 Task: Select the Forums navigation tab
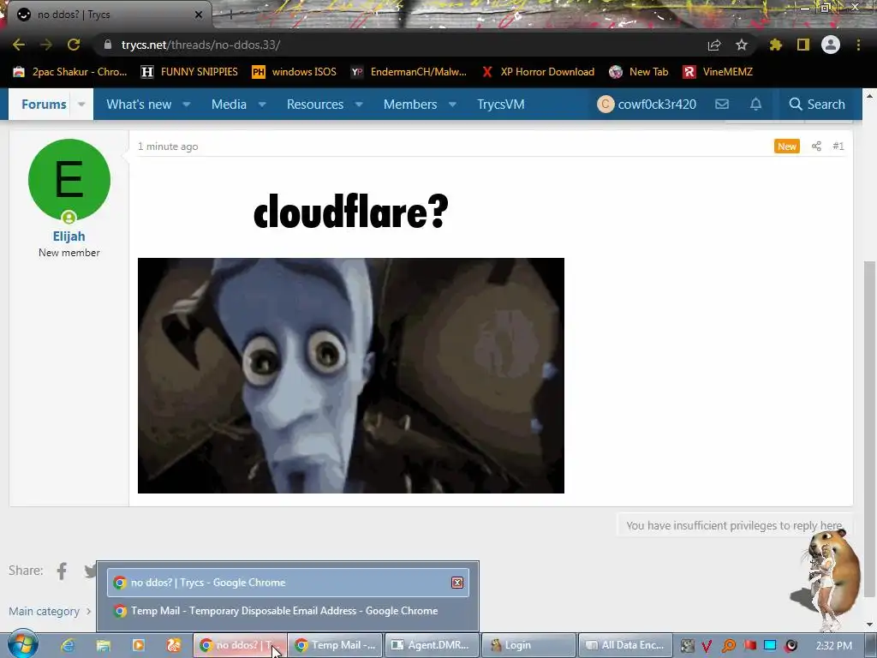tap(44, 104)
